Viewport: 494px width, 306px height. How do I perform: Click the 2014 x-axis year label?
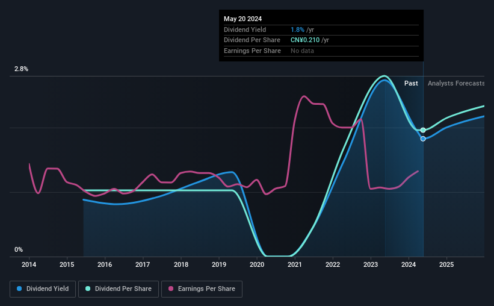pos(29,264)
